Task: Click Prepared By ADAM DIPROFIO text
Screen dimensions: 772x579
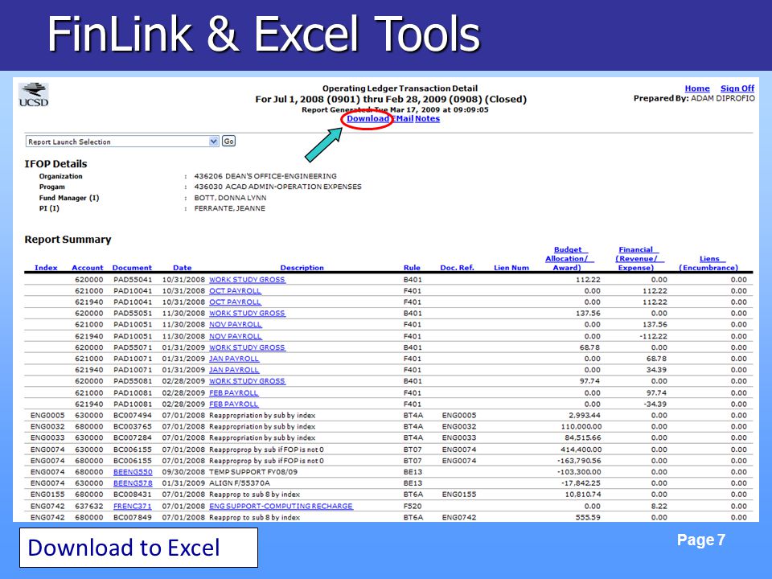Action: [694, 98]
